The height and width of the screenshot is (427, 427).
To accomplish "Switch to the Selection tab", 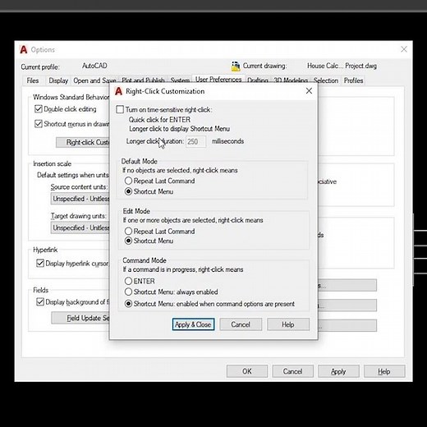I will coord(326,80).
